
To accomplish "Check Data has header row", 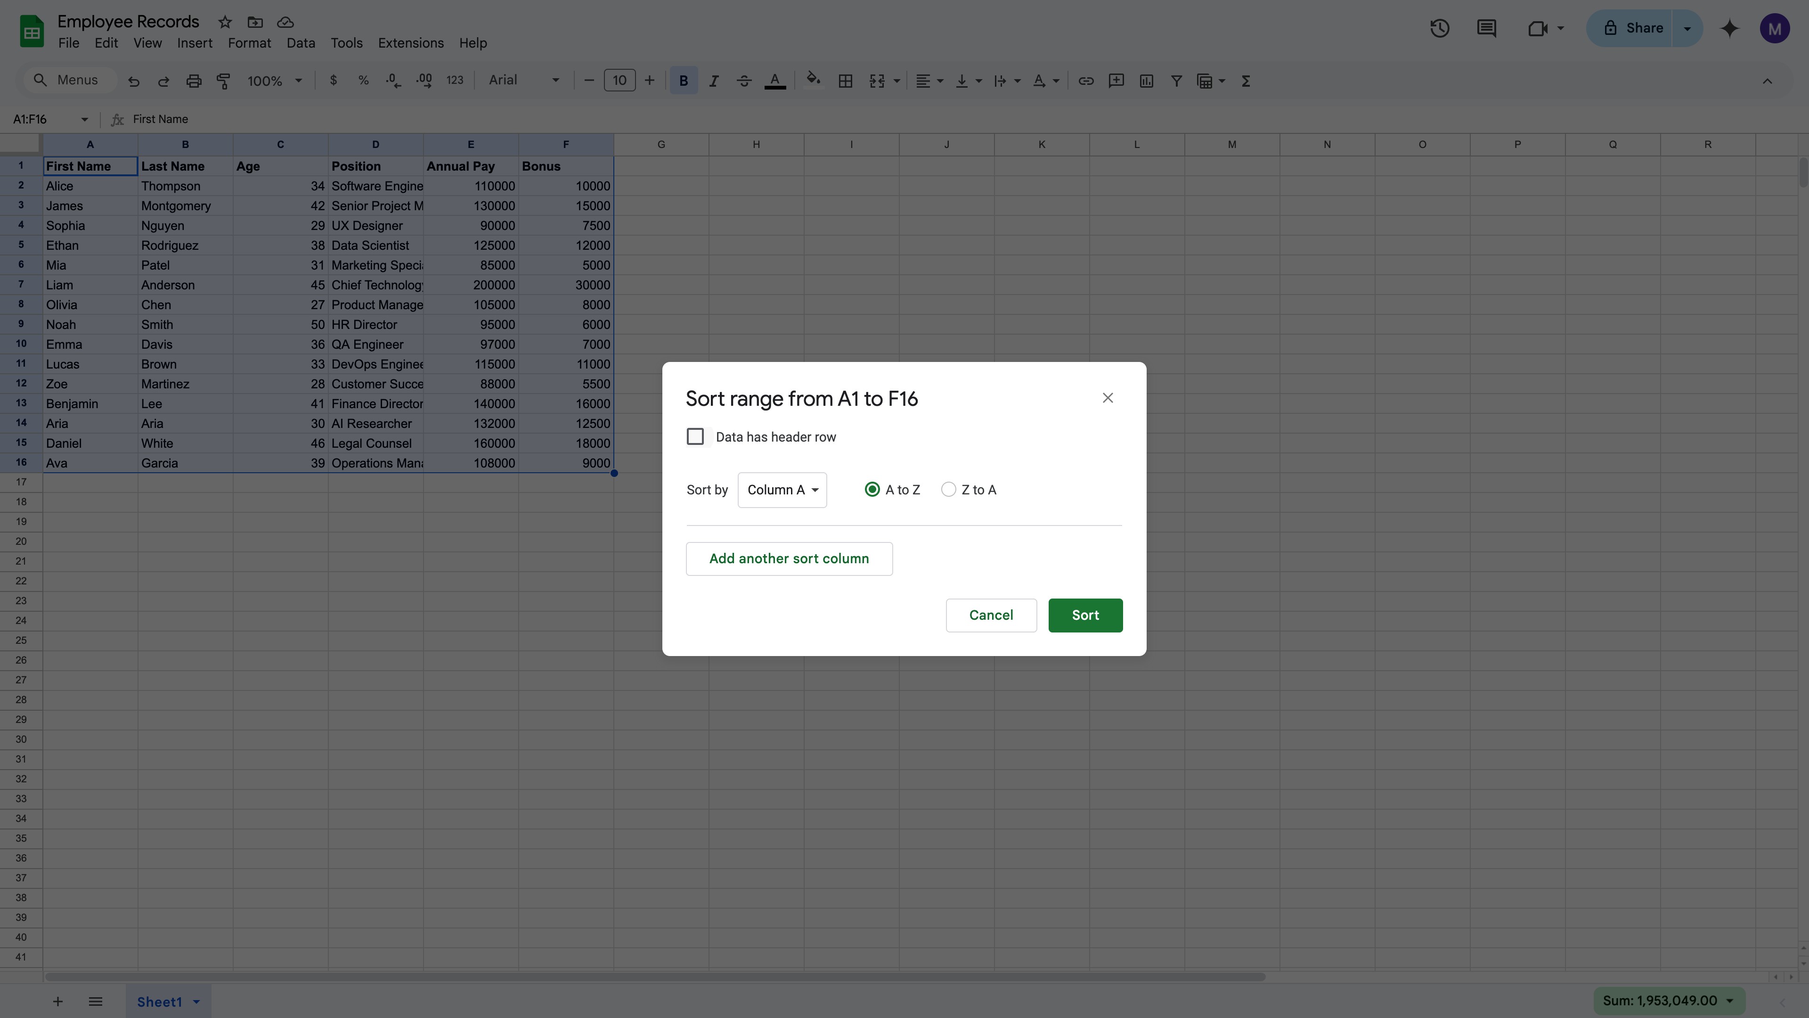I will pos(695,436).
